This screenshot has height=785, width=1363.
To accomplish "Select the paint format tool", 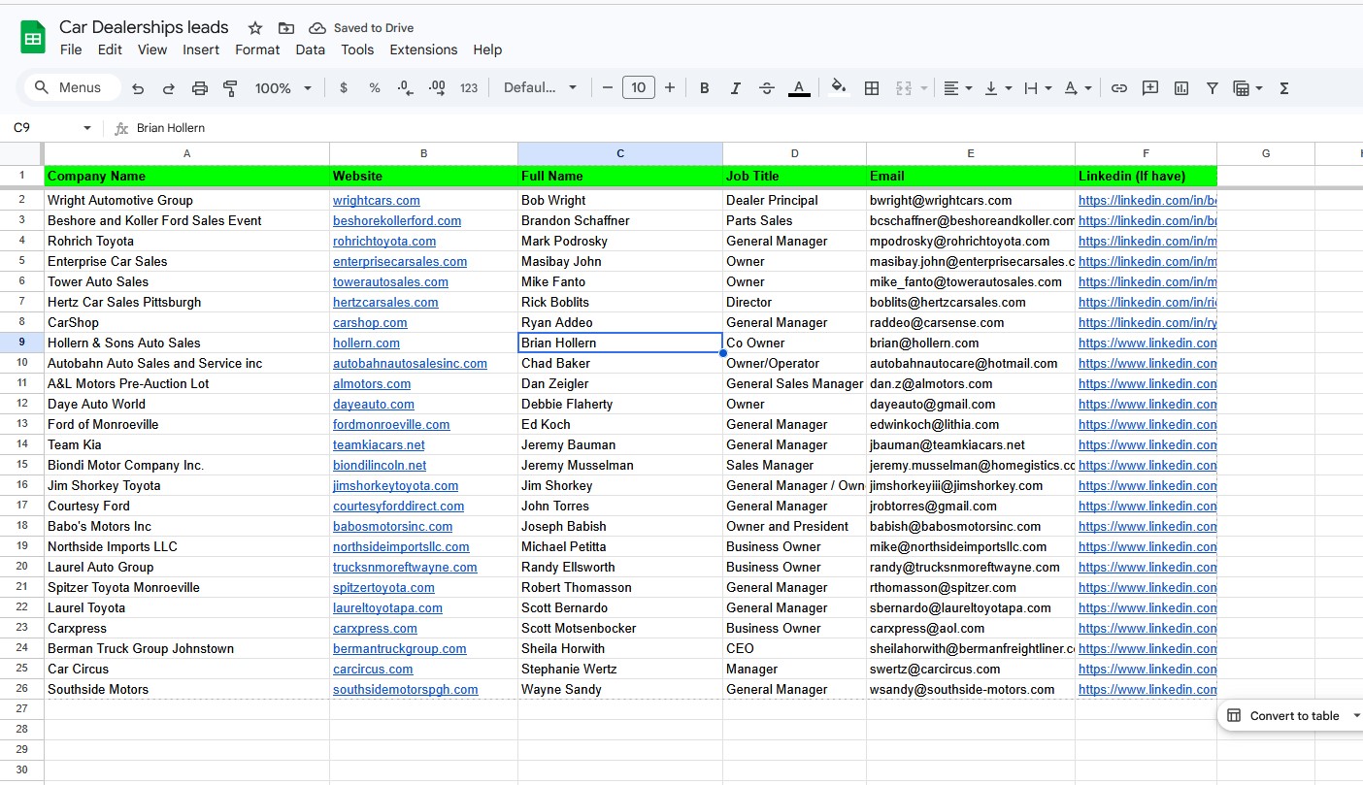I will pyautogui.click(x=230, y=88).
